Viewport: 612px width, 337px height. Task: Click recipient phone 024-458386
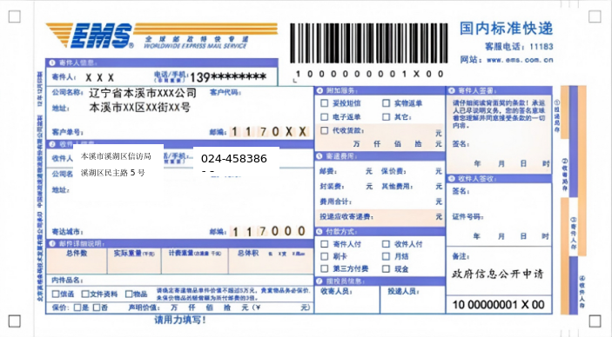(234, 159)
